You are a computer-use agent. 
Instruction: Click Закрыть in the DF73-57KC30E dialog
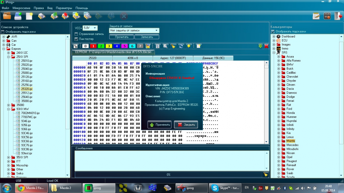[x=186, y=124]
